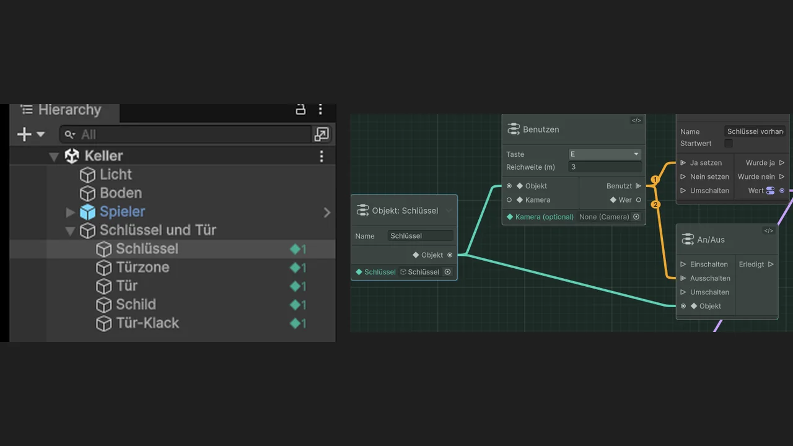
Task: Open object picker for None (Camera) field
Action: click(x=636, y=217)
